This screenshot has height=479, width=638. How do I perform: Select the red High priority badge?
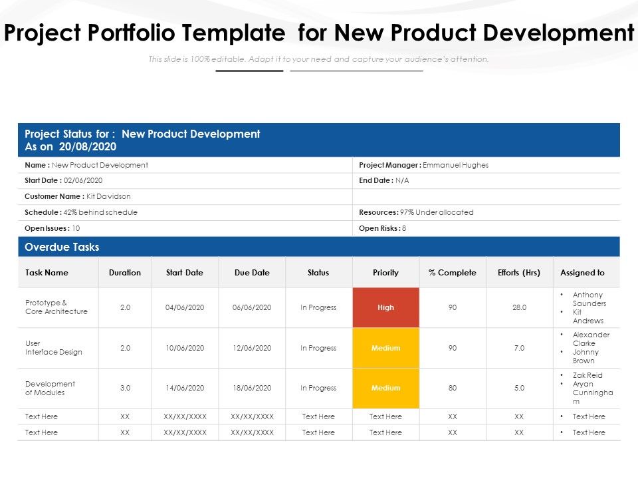coord(386,307)
